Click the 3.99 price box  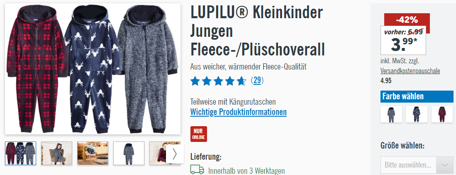point(403,40)
